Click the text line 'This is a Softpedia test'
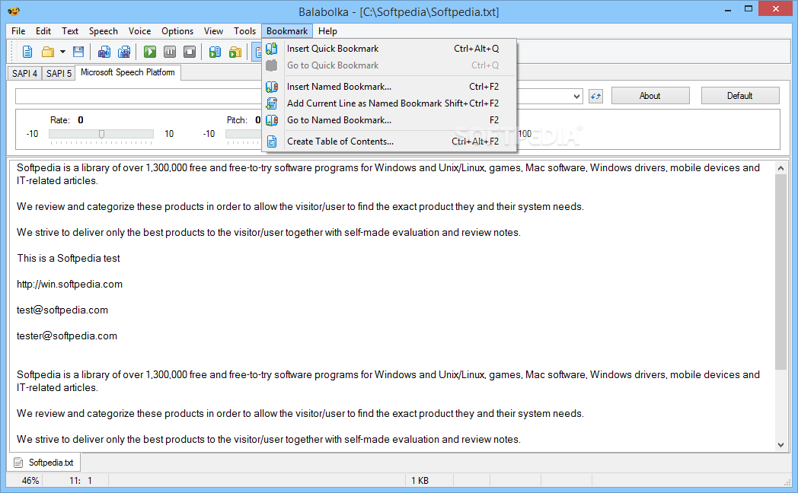798x493 pixels. click(69, 258)
